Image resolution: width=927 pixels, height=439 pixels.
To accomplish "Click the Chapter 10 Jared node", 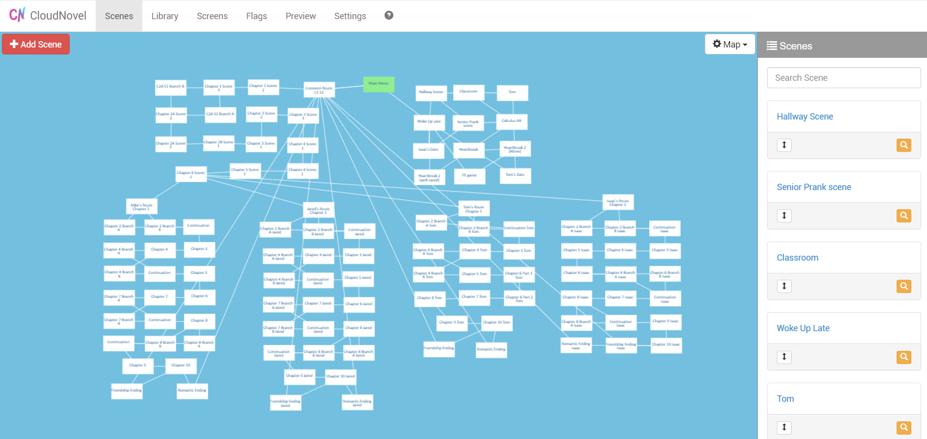I will (x=341, y=377).
